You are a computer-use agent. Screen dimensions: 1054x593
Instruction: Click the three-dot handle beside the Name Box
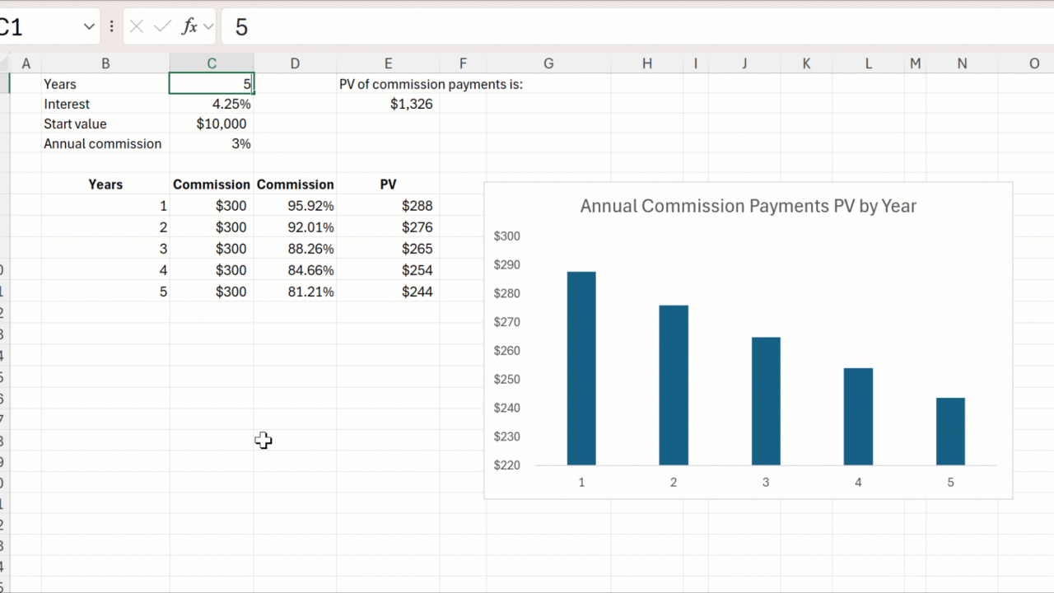[x=111, y=27]
